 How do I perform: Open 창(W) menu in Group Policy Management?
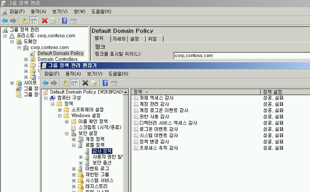[x=79, y=12]
